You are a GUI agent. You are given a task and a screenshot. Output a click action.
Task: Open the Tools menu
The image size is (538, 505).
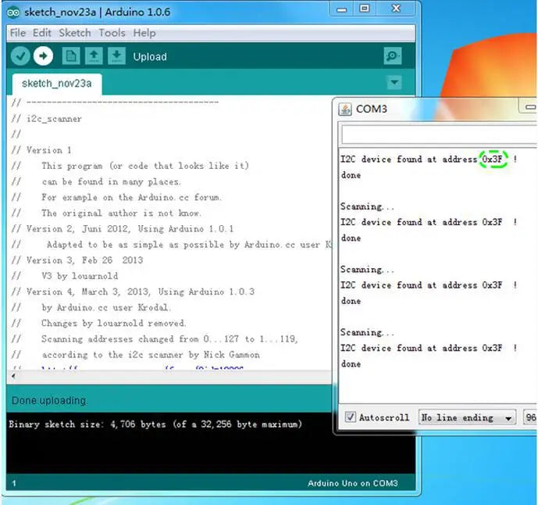click(112, 33)
